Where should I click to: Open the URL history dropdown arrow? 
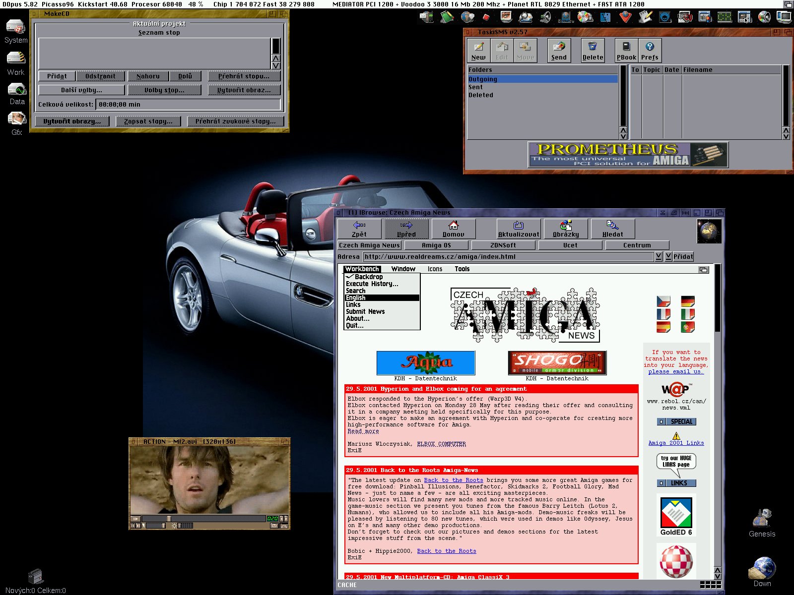659,256
